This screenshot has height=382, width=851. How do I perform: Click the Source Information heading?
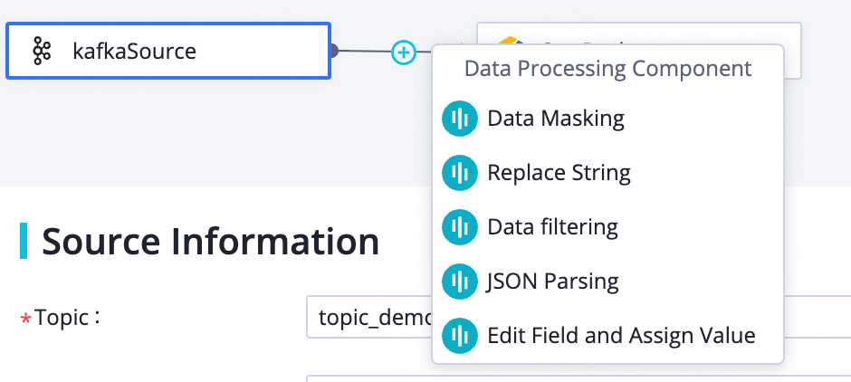coord(211,241)
